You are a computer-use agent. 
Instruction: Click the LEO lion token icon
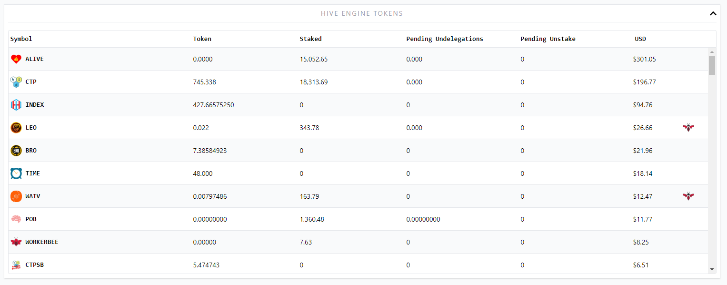[x=16, y=128]
